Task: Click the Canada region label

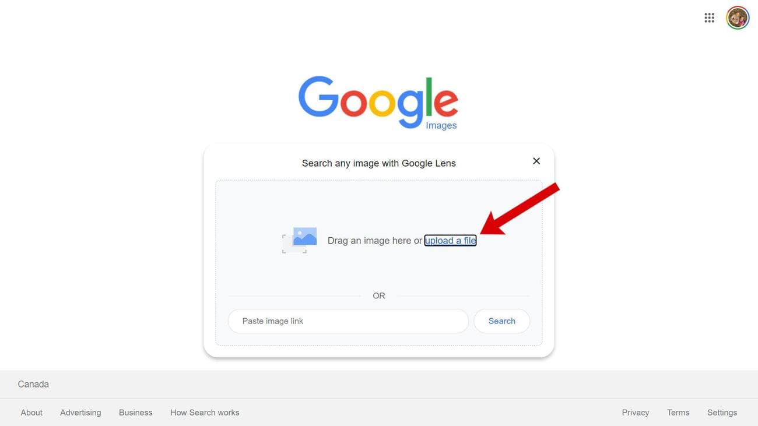Action: point(33,384)
